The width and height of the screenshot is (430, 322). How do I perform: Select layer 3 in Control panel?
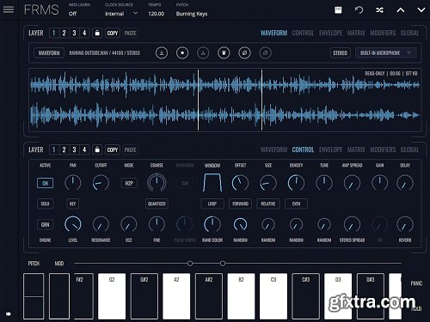click(74, 149)
